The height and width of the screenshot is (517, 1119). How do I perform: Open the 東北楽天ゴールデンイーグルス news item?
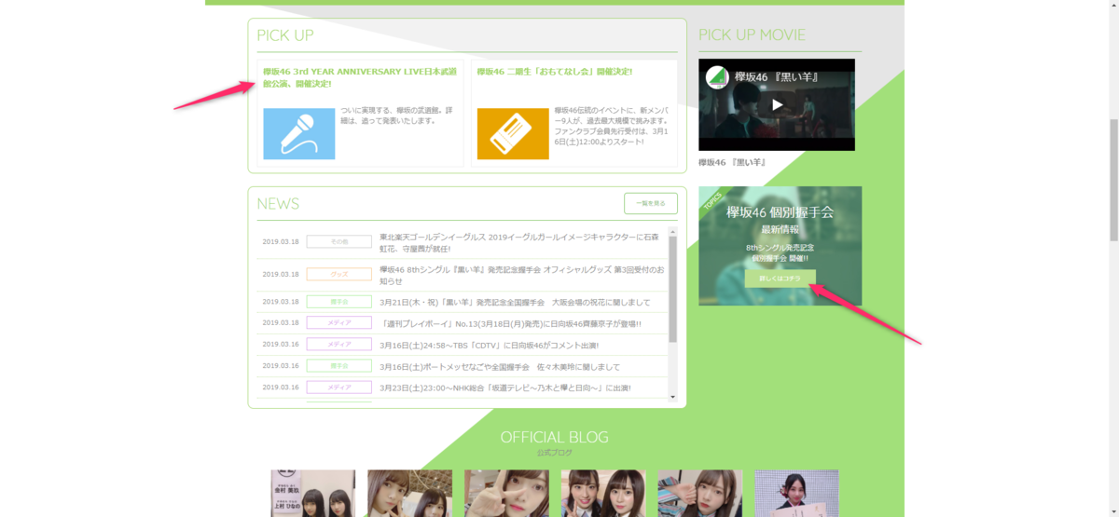coord(519,243)
